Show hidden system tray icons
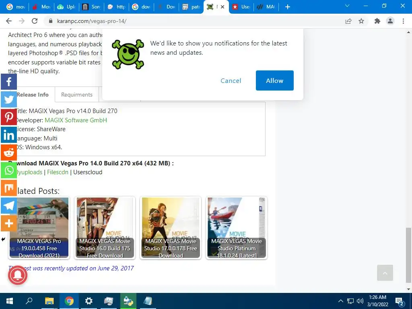The height and width of the screenshot is (309, 412). (x=340, y=301)
